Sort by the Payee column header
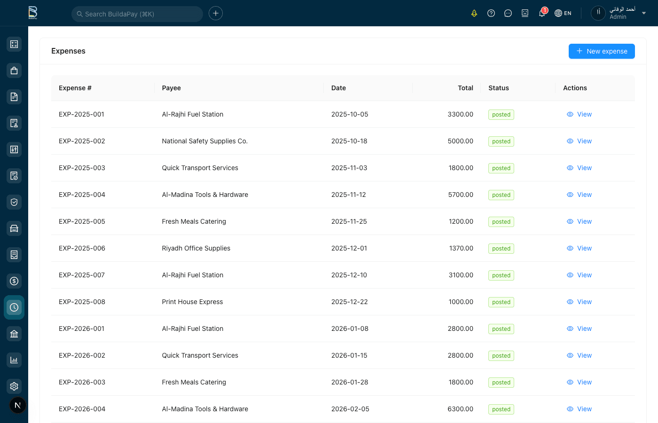Screen dimensions: 658x423 tap(171, 88)
